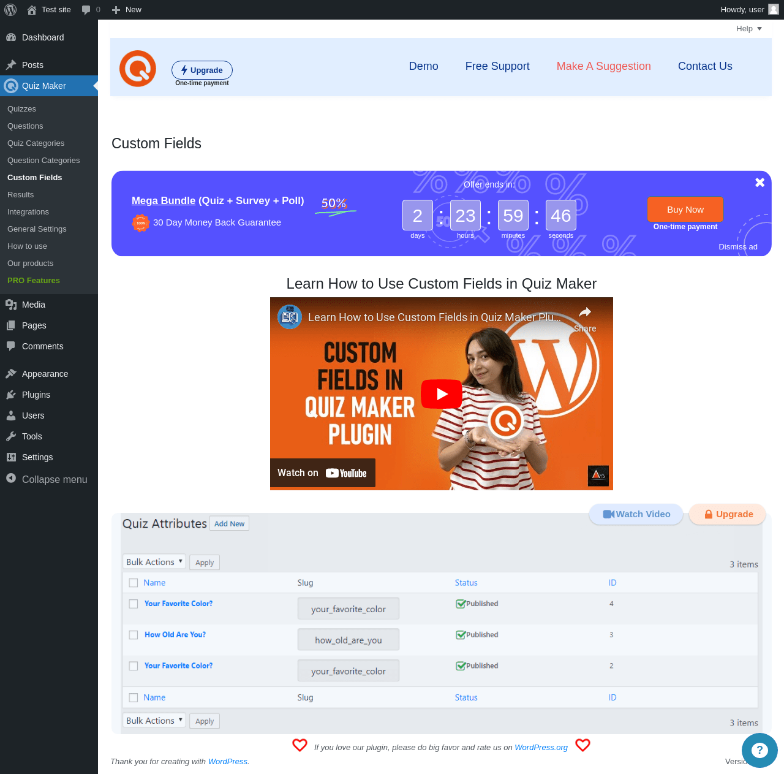Click the top Apply button
The image size is (784, 774).
click(x=205, y=563)
